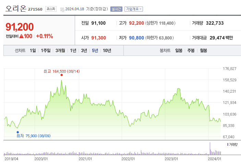
Task: Select the 1일 line chart period
Action: [33, 50]
